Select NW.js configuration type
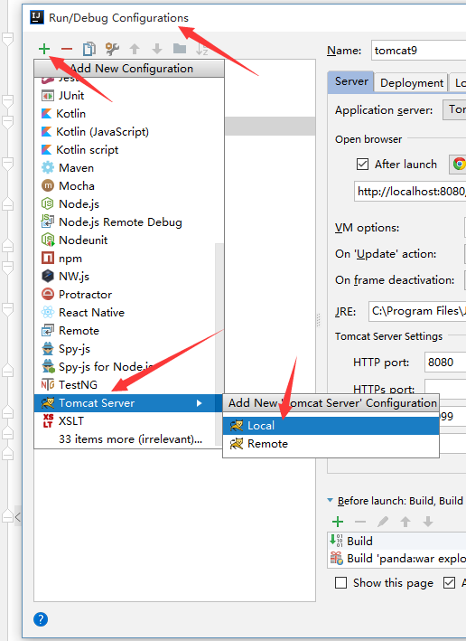Image resolution: width=466 pixels, height=641 pixels. pos(125,277)
